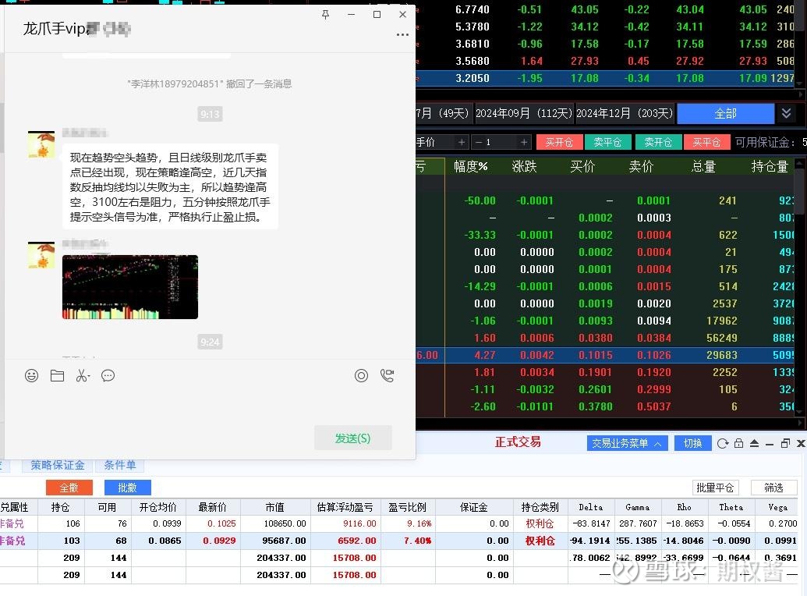Click the record circle icon in chat
The width and height of the screenshot is (807, 596).
(x=361, y=375)
